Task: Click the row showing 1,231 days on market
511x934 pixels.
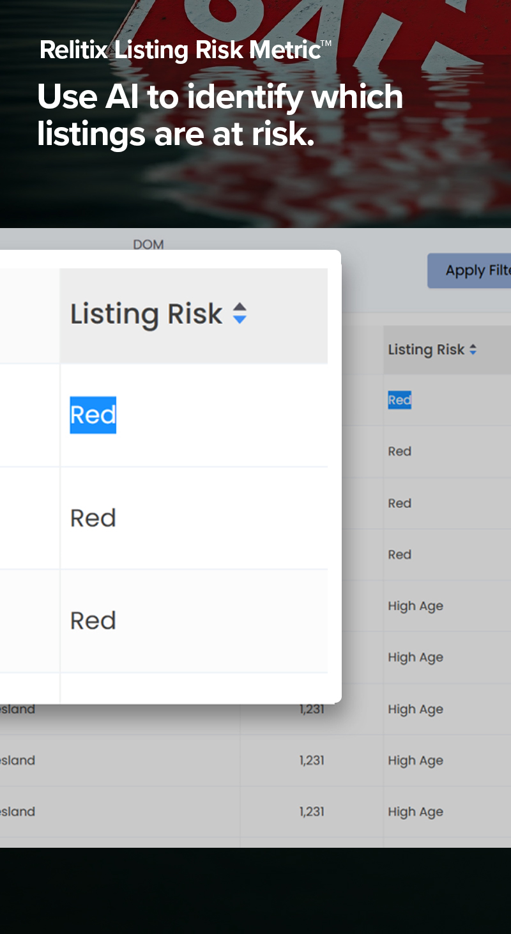Action: pos(311,709)
